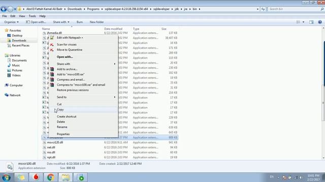The width and height of the screenshot is (325, 182).
Task: Open the Help menu
Action: [42, 16]
